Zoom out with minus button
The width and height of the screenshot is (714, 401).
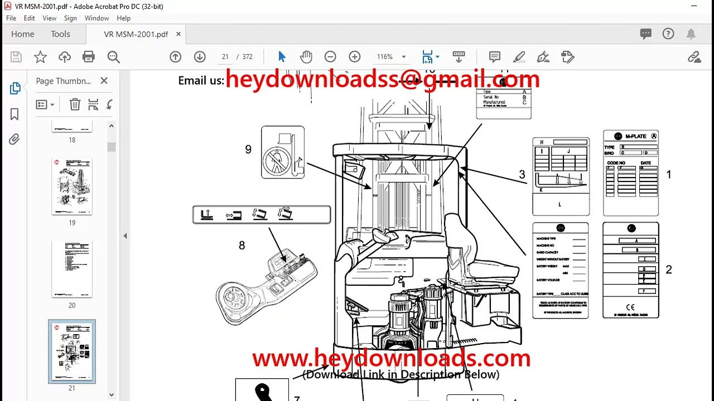pos(330,57)
